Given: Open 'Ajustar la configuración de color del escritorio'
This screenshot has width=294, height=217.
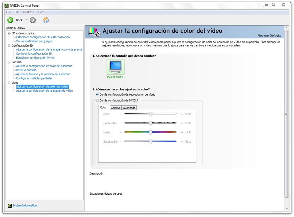Looking at the screenshot, I should (44, 66).
